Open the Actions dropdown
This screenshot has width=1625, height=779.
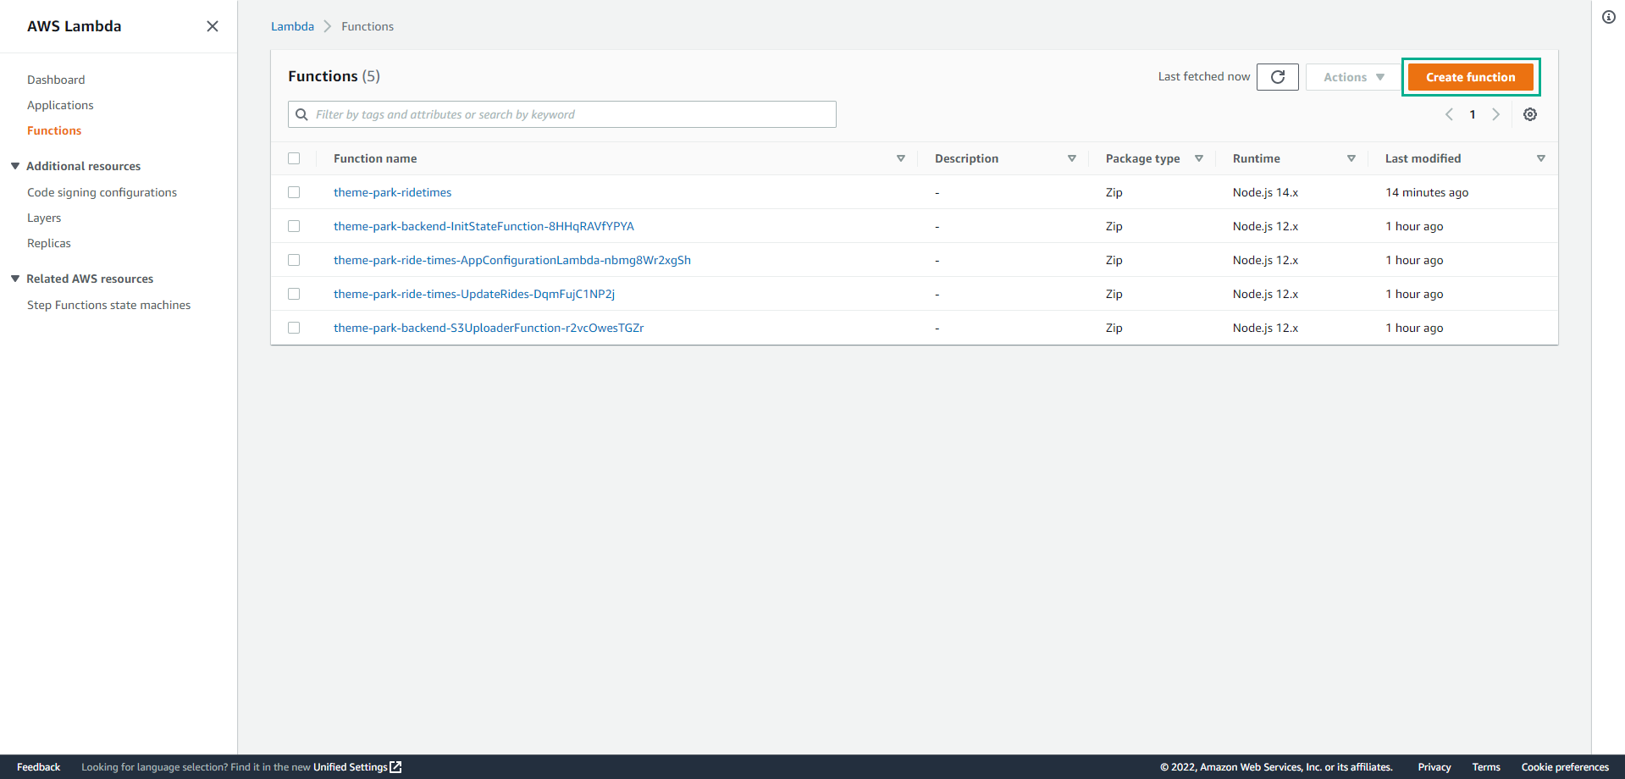[1353, 77]
